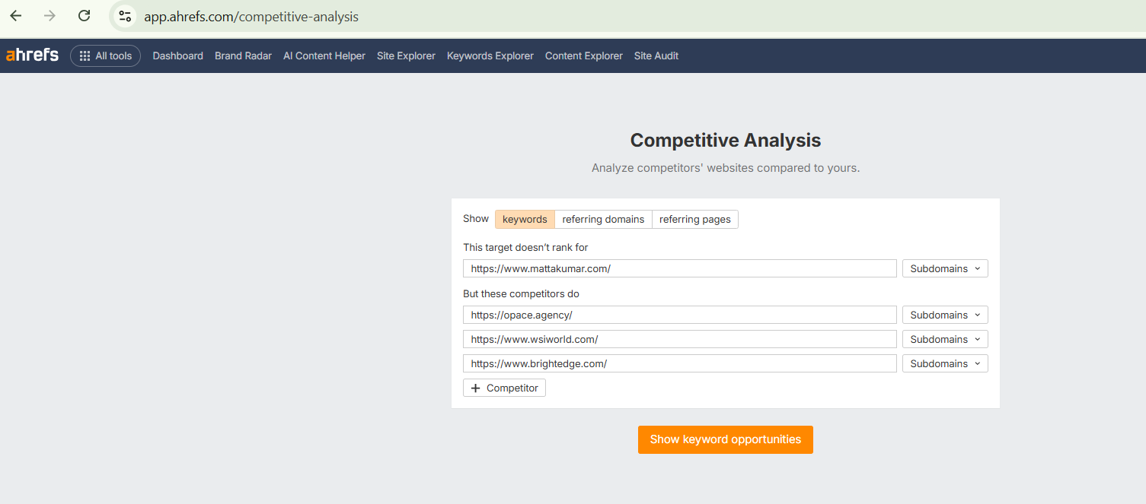Open Subdomains dropdown for wsiworld.com
This screenshot has height=504, width=1146.
point(945,339)
